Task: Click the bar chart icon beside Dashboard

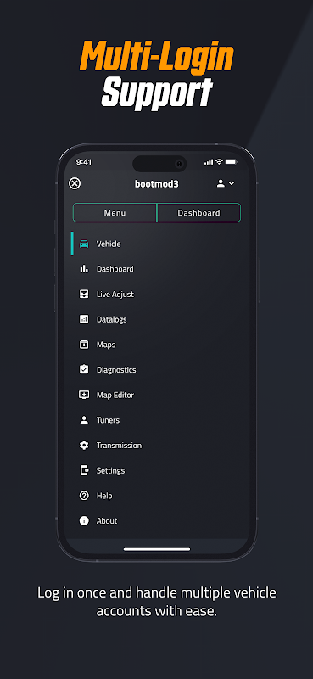Action: [84, 269]
